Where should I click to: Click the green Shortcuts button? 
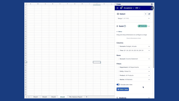[142, 26]
